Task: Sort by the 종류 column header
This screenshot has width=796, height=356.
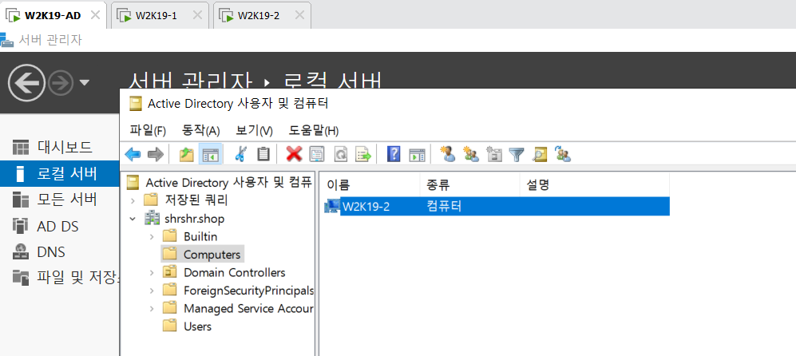Action: [470, 185]
